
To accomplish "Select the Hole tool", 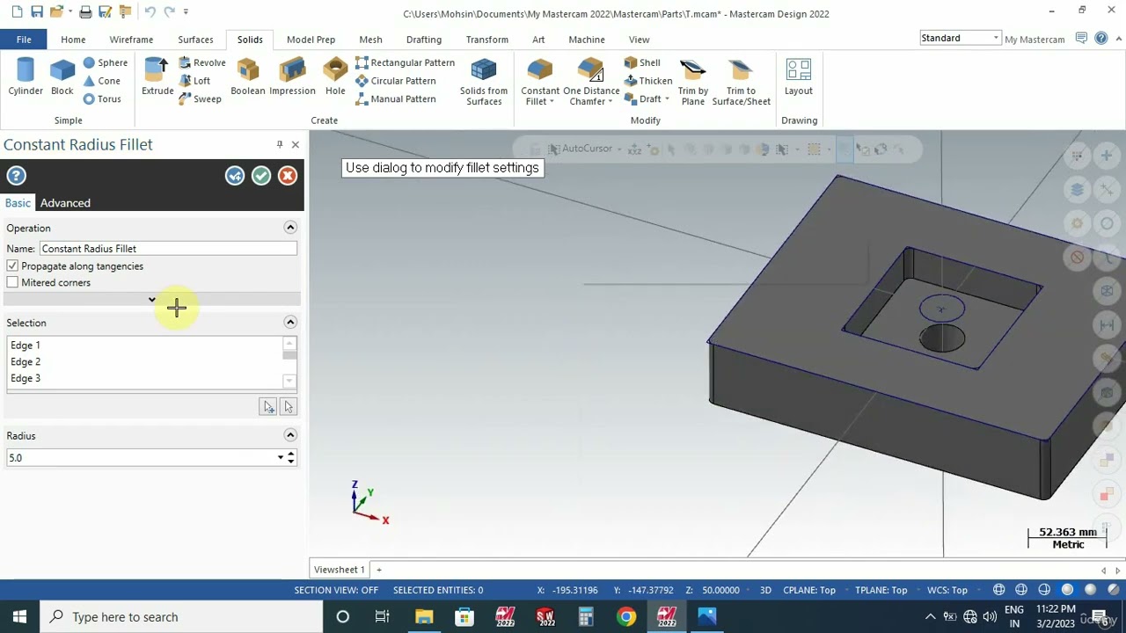I will click(x=335, y=76).
